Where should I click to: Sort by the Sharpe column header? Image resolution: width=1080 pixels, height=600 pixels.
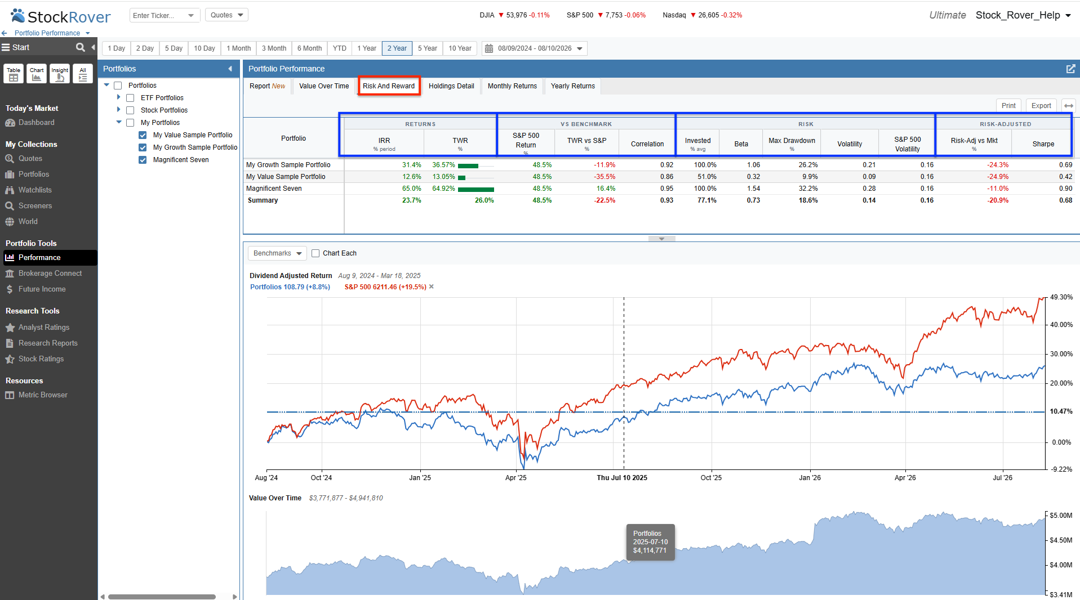(1043, 144)
